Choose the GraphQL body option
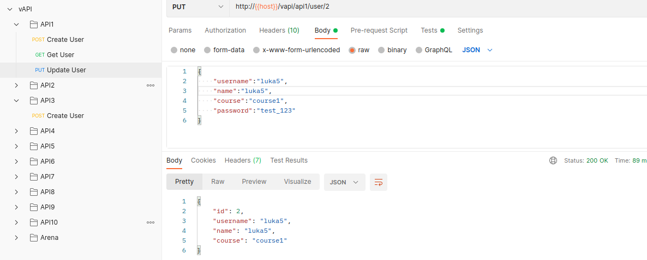The height and width of the screenshot is (260, 647). point(419,50)
